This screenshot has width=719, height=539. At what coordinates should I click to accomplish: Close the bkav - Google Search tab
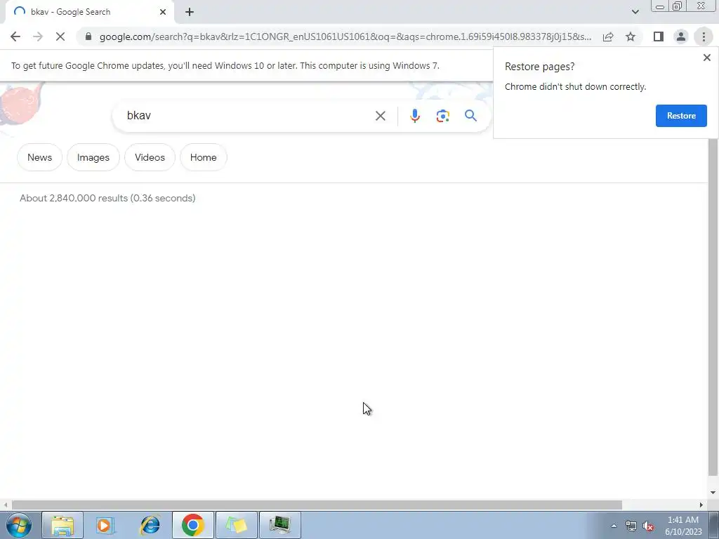[x=163, y=12]
